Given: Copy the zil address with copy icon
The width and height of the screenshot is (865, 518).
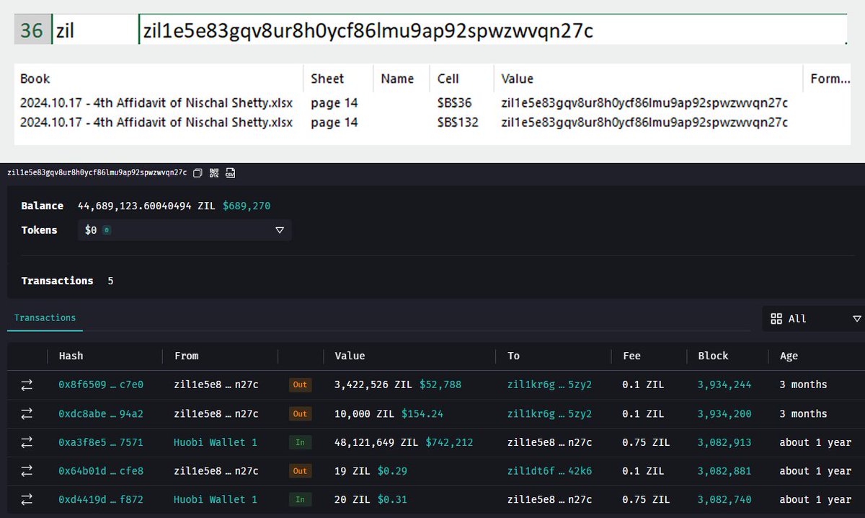Looking at the screenshot, I should 198,172.
